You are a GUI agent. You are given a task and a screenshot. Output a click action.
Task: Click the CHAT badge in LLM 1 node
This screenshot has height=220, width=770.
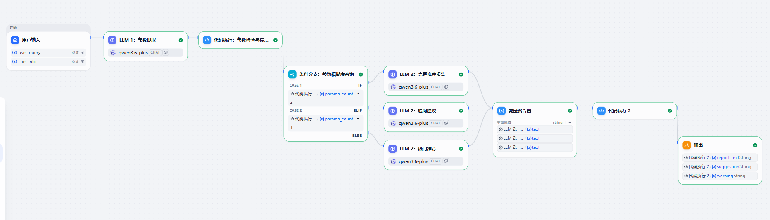click(155, 53)
